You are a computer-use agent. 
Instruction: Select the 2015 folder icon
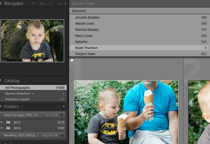(8, 122)
